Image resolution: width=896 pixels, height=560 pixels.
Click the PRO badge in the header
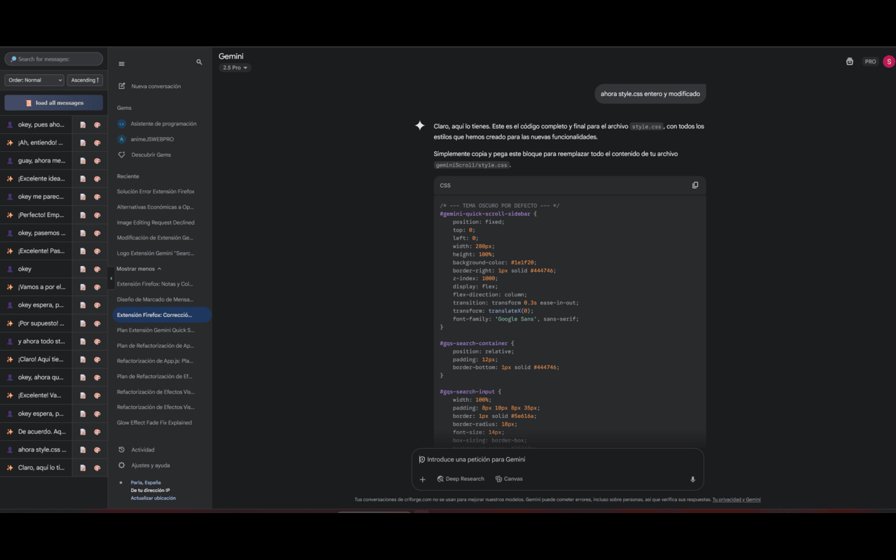(870, 62)
